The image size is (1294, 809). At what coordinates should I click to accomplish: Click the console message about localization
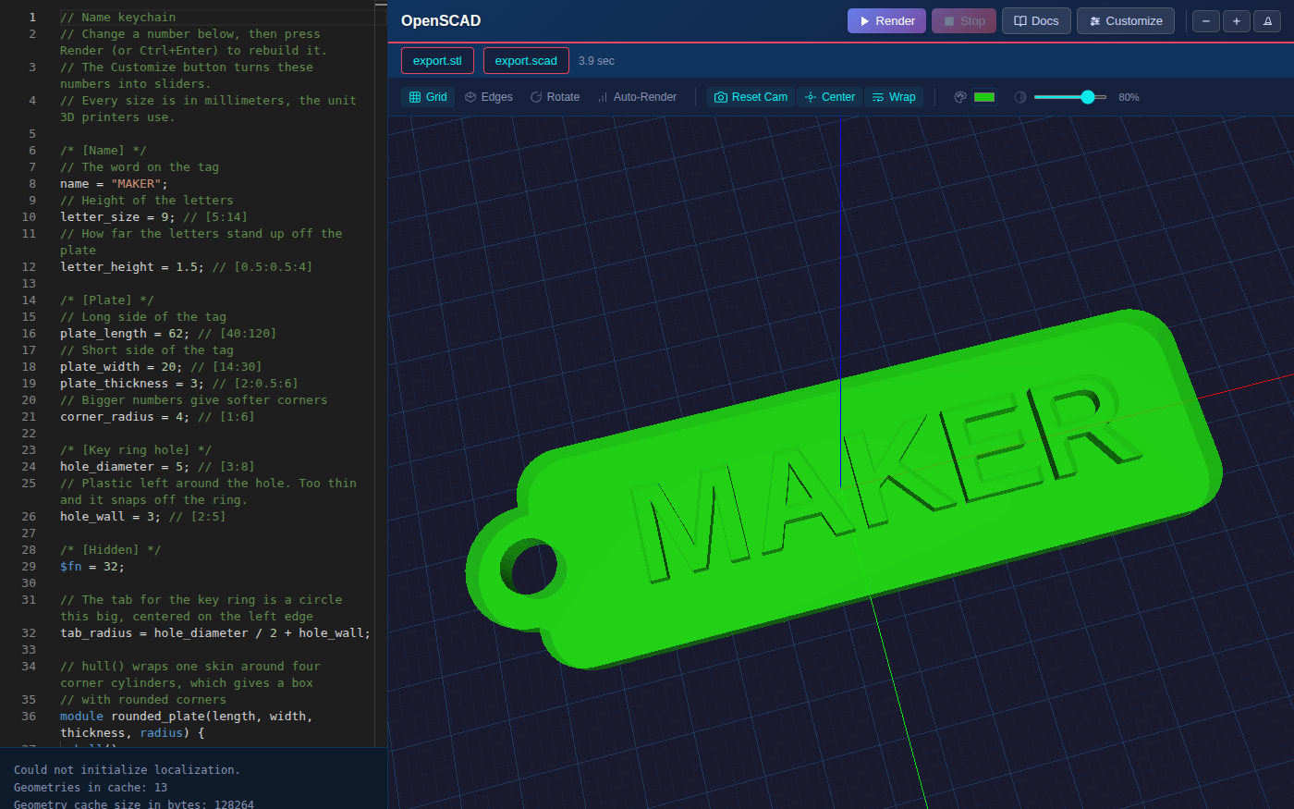click(x=127, y=769)
